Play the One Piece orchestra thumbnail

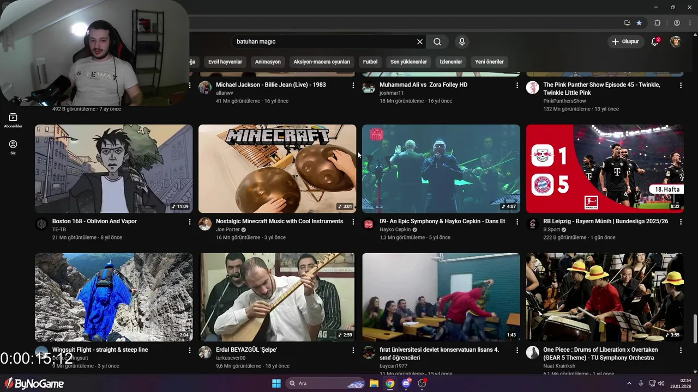[605, 297]
